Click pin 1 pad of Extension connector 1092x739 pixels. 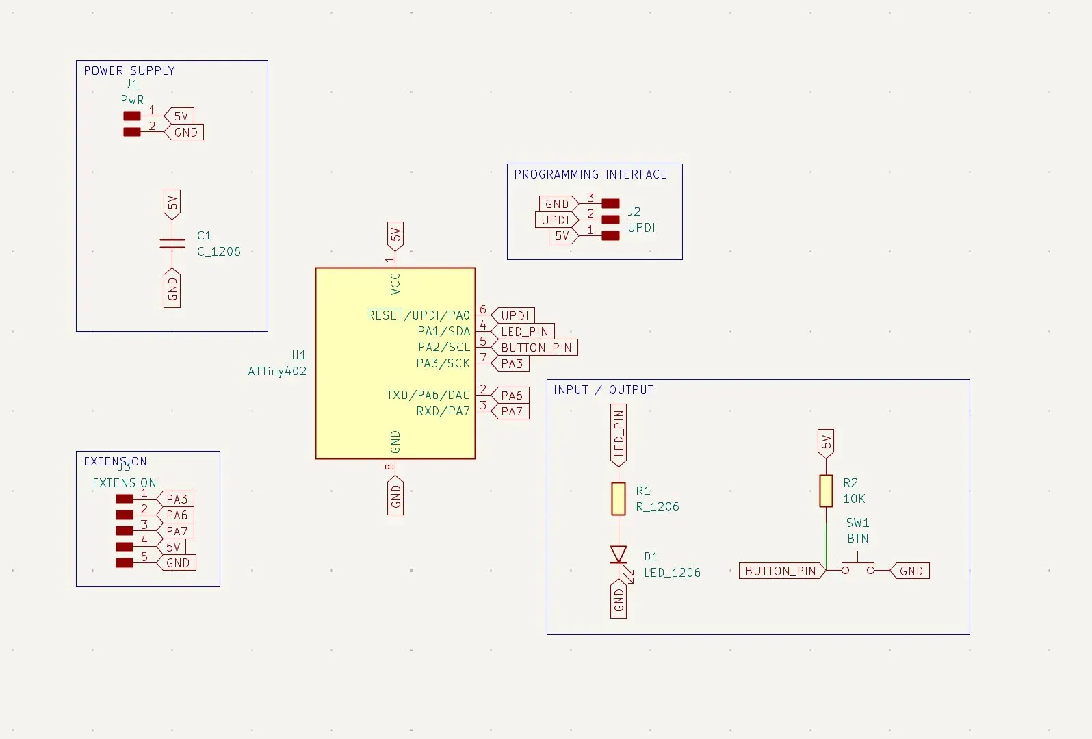[125, 499]
